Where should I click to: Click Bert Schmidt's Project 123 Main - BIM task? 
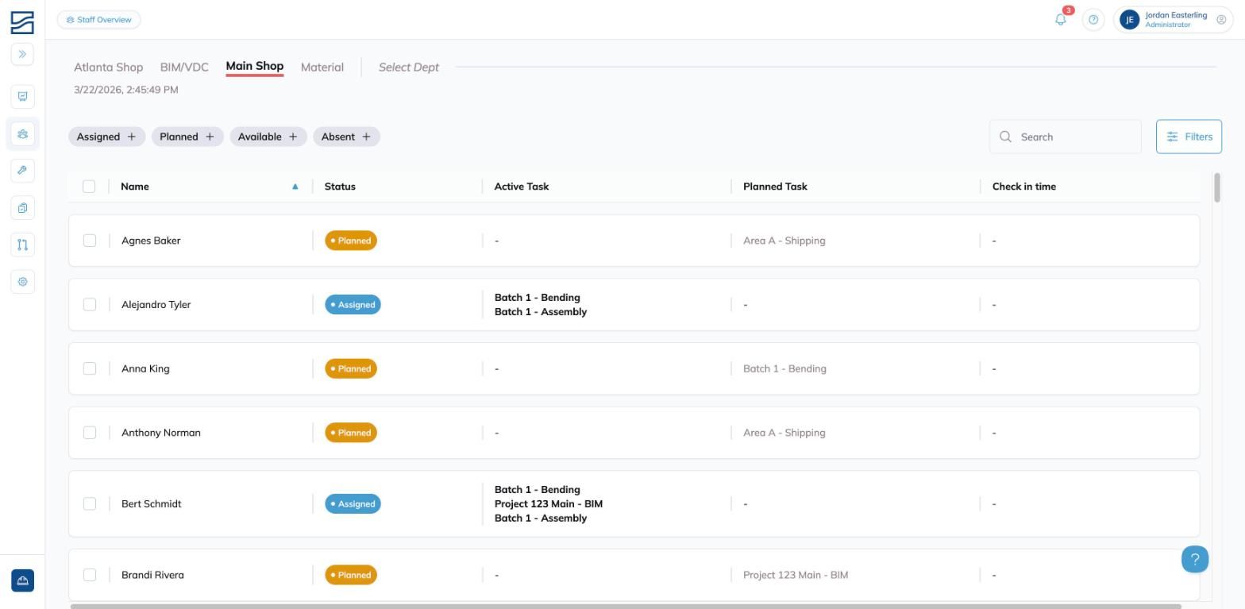(x=549, y=504)
